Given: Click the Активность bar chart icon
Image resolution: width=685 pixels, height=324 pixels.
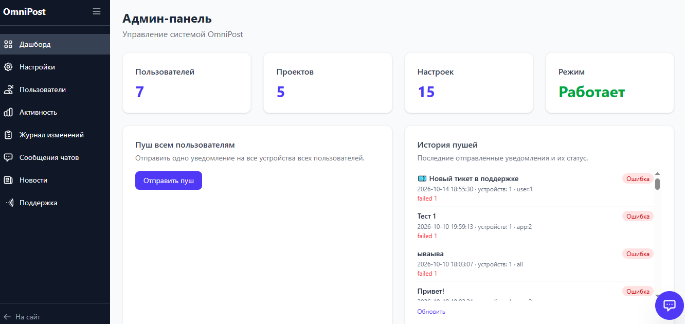Looking at the screenshot, I should pyautogui.click(x=8, y=112).
